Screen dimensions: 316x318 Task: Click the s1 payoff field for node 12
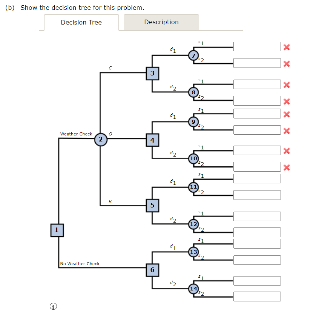pos(257,216)
